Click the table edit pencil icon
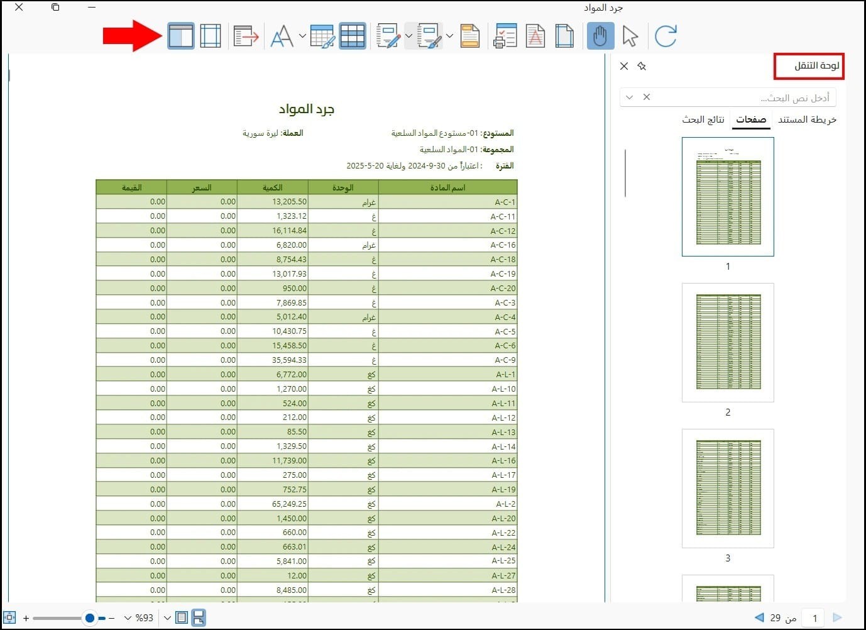Viewport: 866px width, 630px height. (x=322, y=36)
